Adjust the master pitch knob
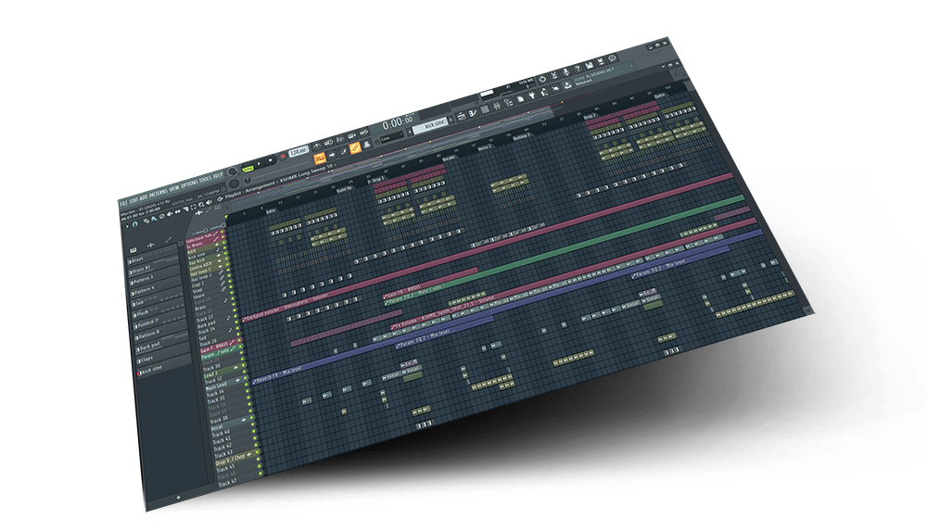The width and height of the screenshot is (927, 531). click(x=234, y=183)
